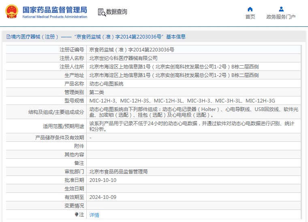Image resolution: width=308 pixels, height=222 pixels.
Task: Click the national emblem logo
Action: (x=11, y=12)
